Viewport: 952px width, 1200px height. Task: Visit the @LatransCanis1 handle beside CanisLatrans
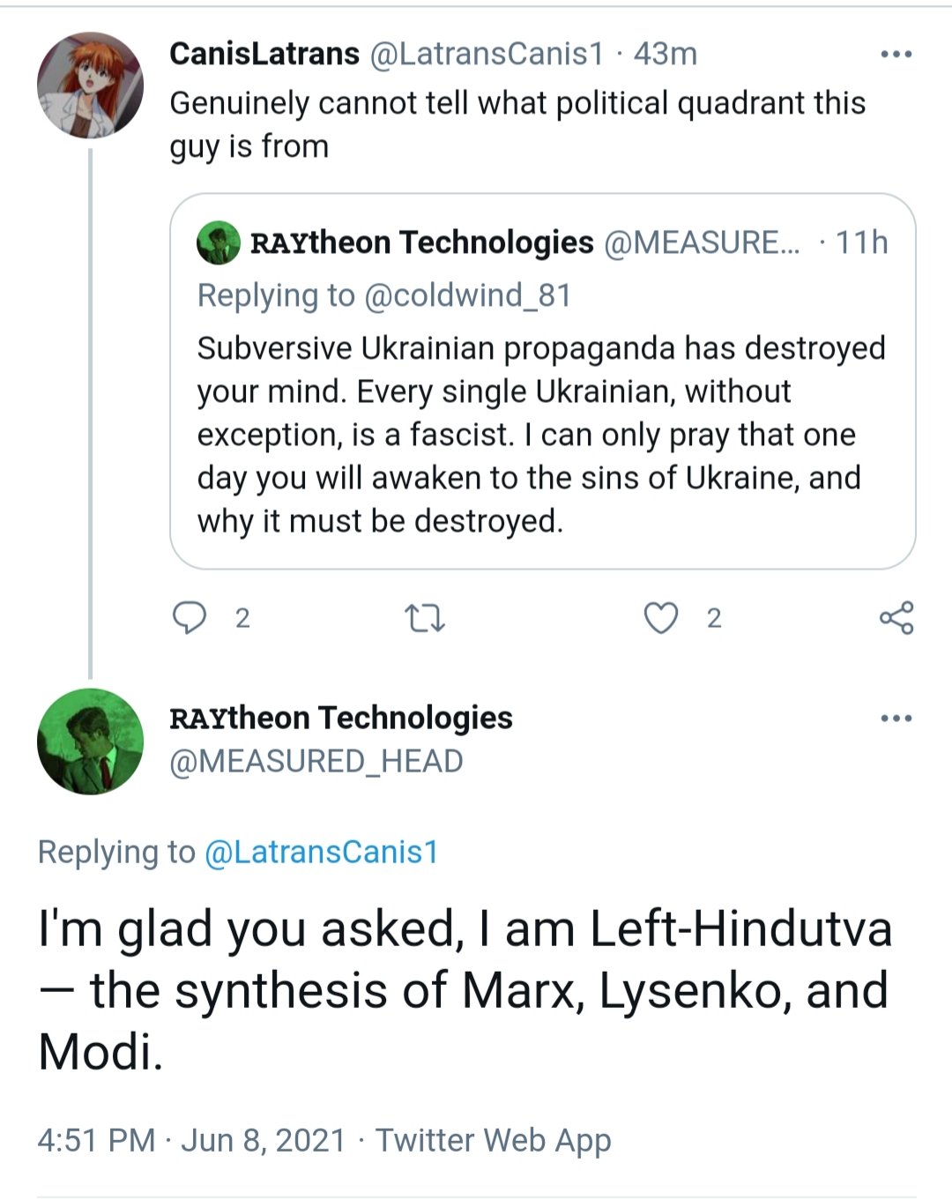click(x=487, y=54)
